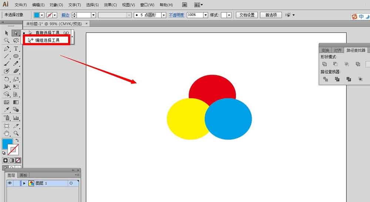Switch to the 画板 tab
The height and width of the screenshot is (202, 370).
(23, 175)
